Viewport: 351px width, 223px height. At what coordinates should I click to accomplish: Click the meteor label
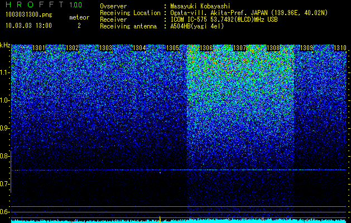[79, 17]
